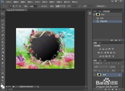Create new document from current history state
125x91 pixels.
coord(112,40)
